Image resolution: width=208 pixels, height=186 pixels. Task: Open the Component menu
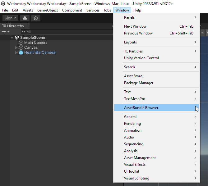72,10
